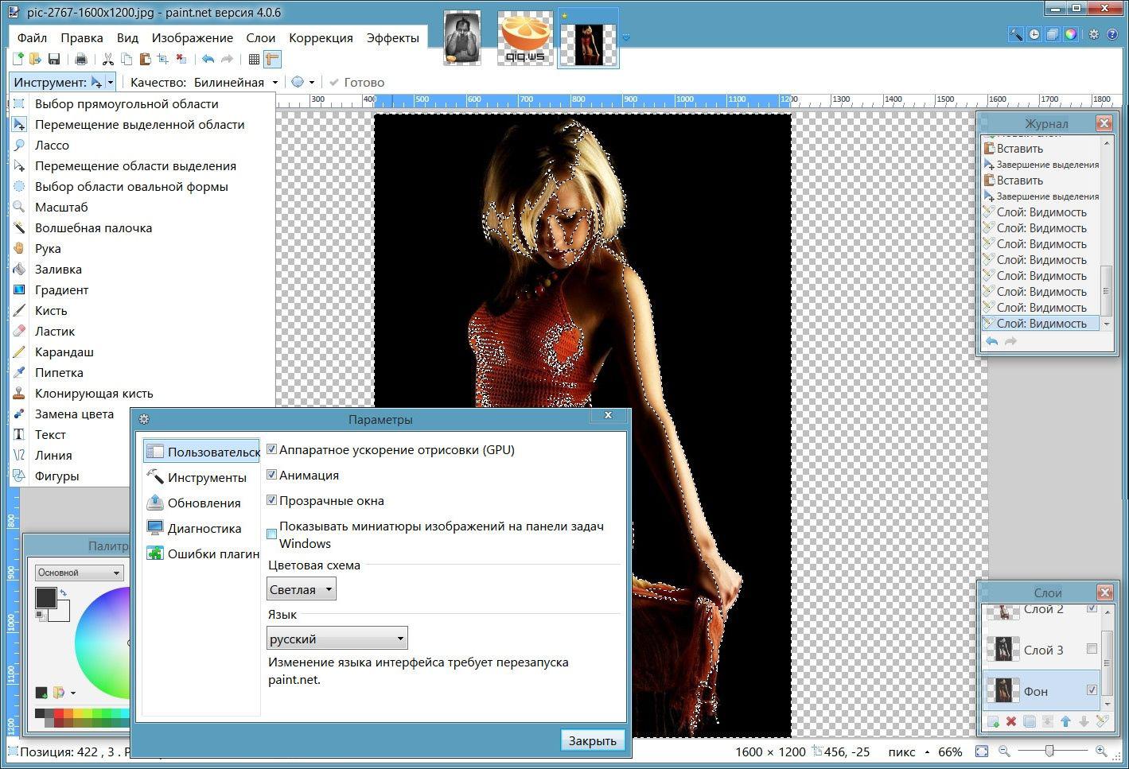This screenshot has height=769, width=1129.
Task: Open the пикс units dropdown
Action: [x=926, y=752]
